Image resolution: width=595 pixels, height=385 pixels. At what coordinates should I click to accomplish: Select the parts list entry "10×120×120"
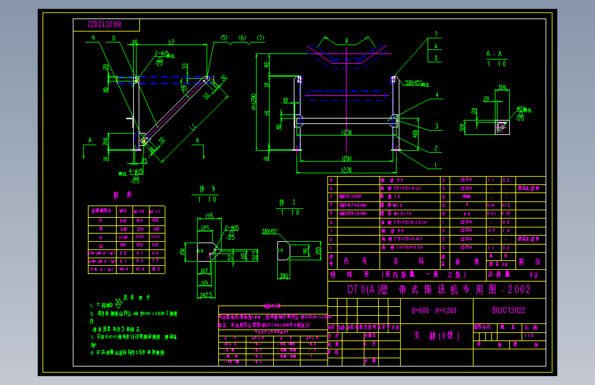tap(410, 247)
